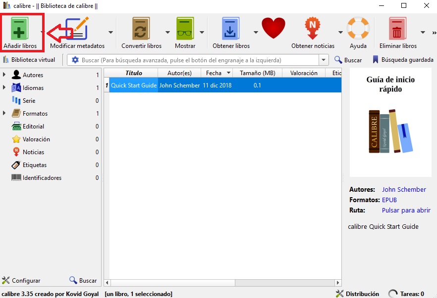Image resolution: width=437 pixels, height=298 pixels.
Task: Open Tareas: 0 jobs indicator
Action: (406, 294)
